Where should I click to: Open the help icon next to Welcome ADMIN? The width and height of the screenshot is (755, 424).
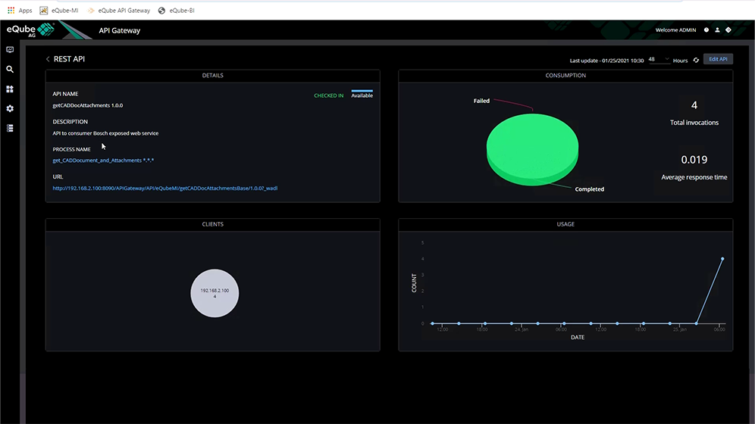pyautogui.click(x=706, y=30)
